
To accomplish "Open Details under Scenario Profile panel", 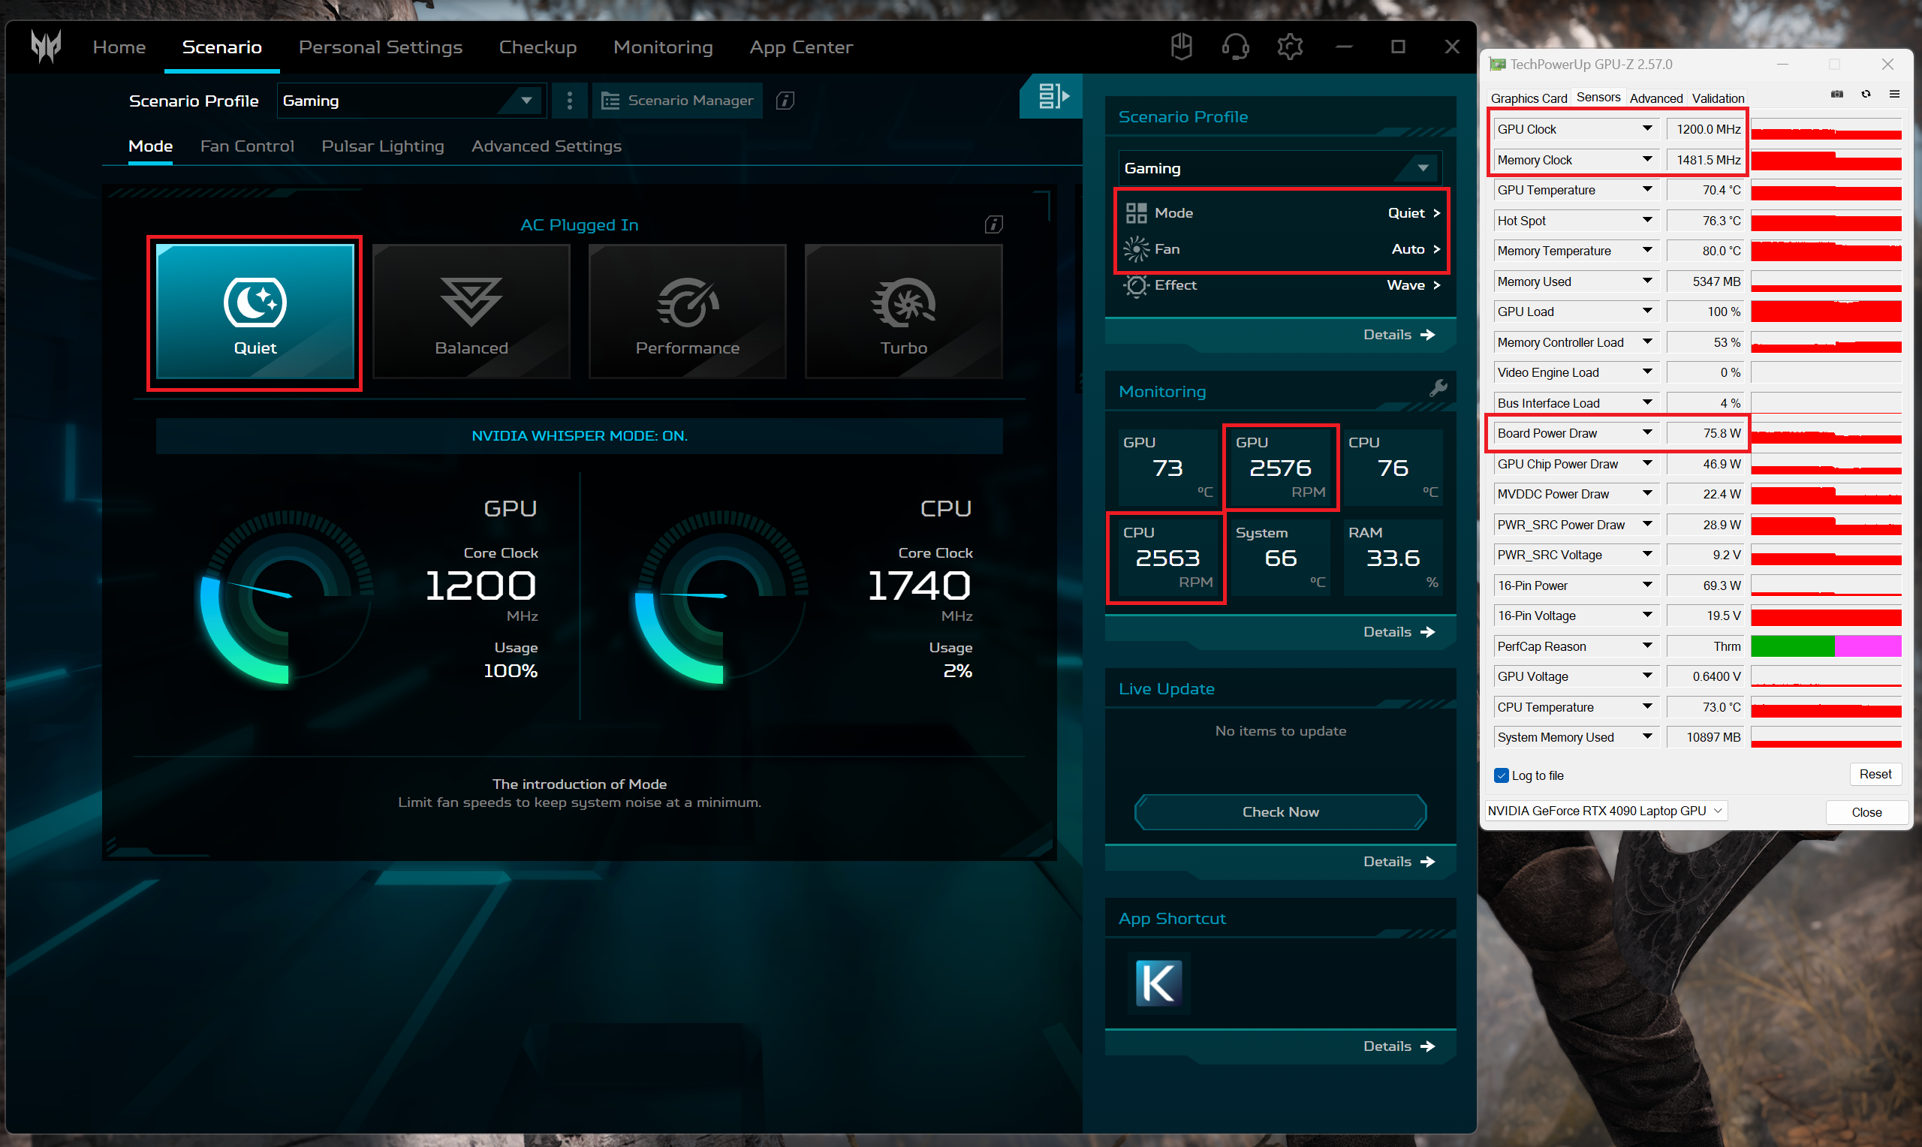I will tap(1399, 335).
